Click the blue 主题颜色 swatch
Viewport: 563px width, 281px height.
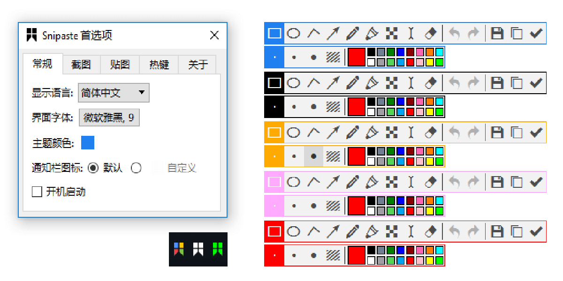click(x=88, y=143)
